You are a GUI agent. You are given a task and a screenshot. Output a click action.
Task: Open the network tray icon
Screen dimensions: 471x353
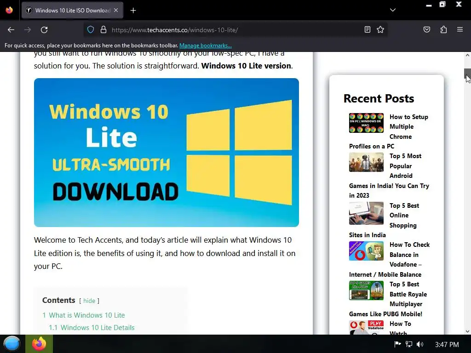pos(409,344)
